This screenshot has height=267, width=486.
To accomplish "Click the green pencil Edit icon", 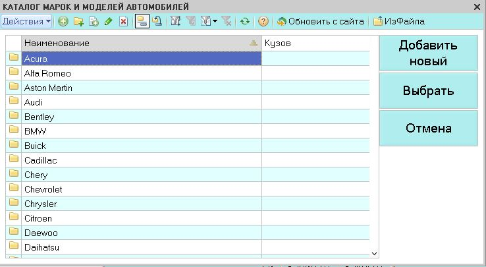I will (109, 21).
